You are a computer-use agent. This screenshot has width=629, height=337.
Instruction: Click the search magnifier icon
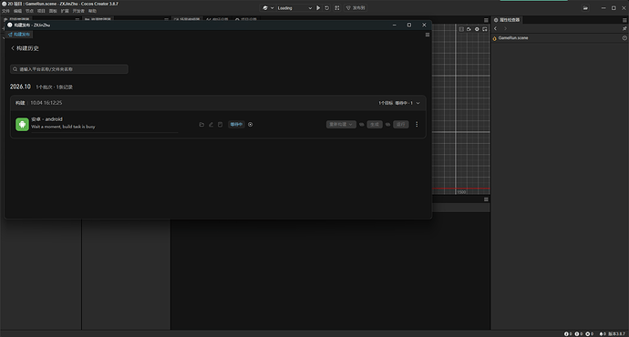15,69
